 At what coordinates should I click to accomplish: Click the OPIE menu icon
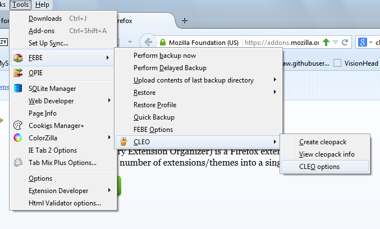point(19,72)
